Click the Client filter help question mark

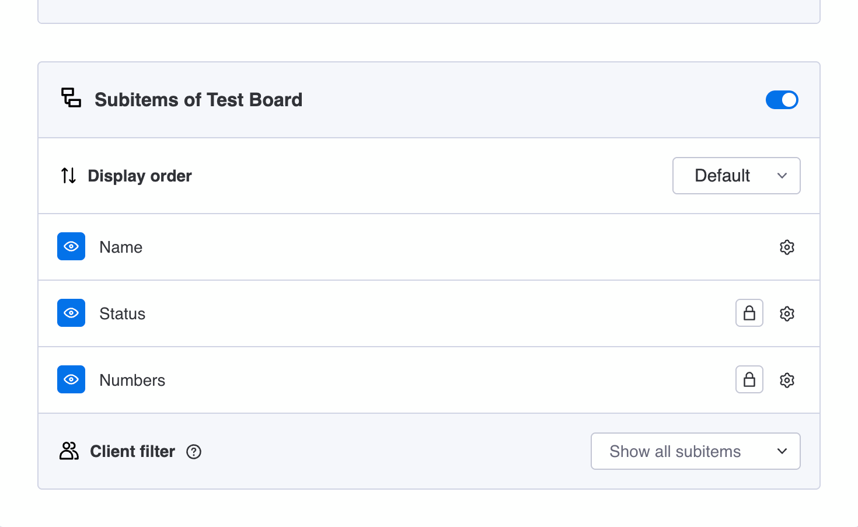194,452
